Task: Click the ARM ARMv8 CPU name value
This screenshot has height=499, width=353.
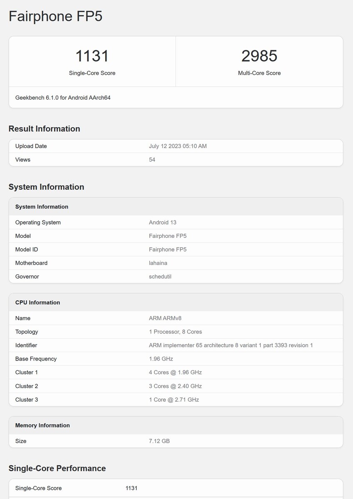Action: click(165, 319)
